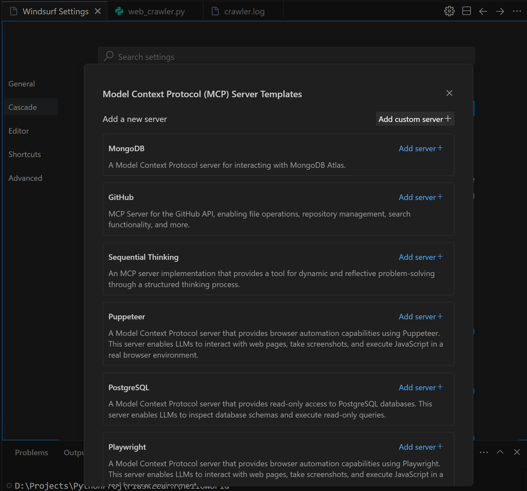Open the Advanced settings section
Viewport: 527px width, 491px height.
point(25,178)
